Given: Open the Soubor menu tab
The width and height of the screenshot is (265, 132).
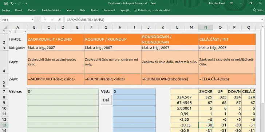Looking at the screenshot, I should click(6, 10).
